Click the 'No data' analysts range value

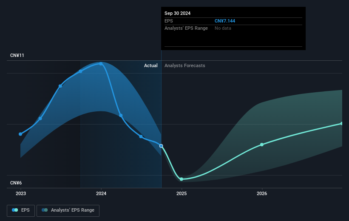pos(223,28)
